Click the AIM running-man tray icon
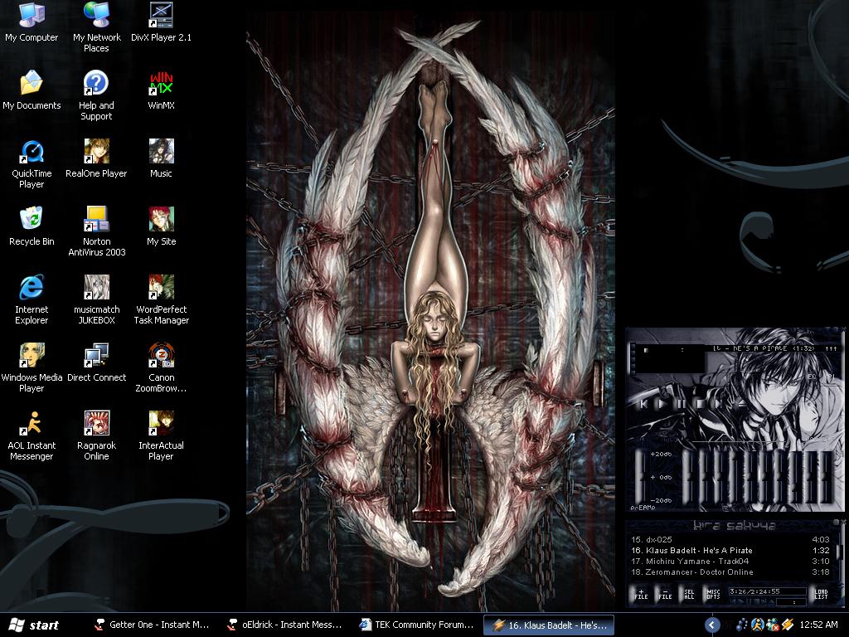 coord(758,625)
